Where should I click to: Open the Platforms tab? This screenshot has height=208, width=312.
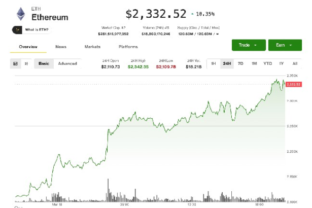[x=128, y=47]
